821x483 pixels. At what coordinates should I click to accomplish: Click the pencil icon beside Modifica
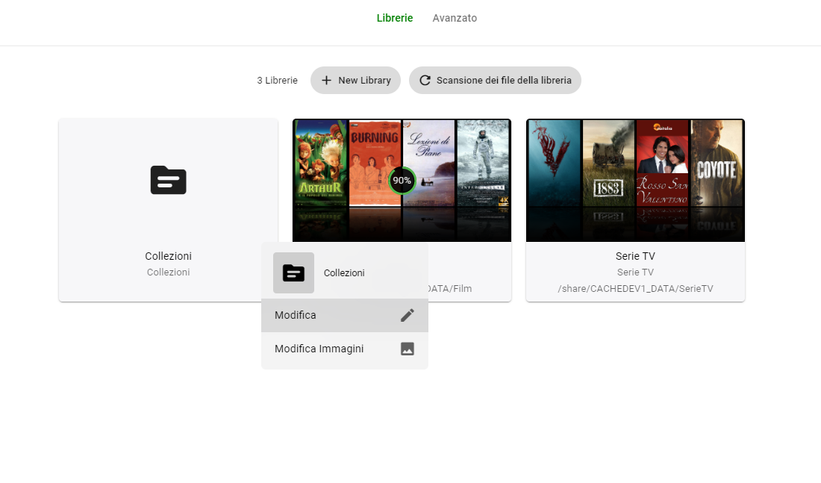[408, 315]
